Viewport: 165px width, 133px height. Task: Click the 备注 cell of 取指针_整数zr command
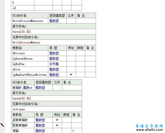click(72, 88)
